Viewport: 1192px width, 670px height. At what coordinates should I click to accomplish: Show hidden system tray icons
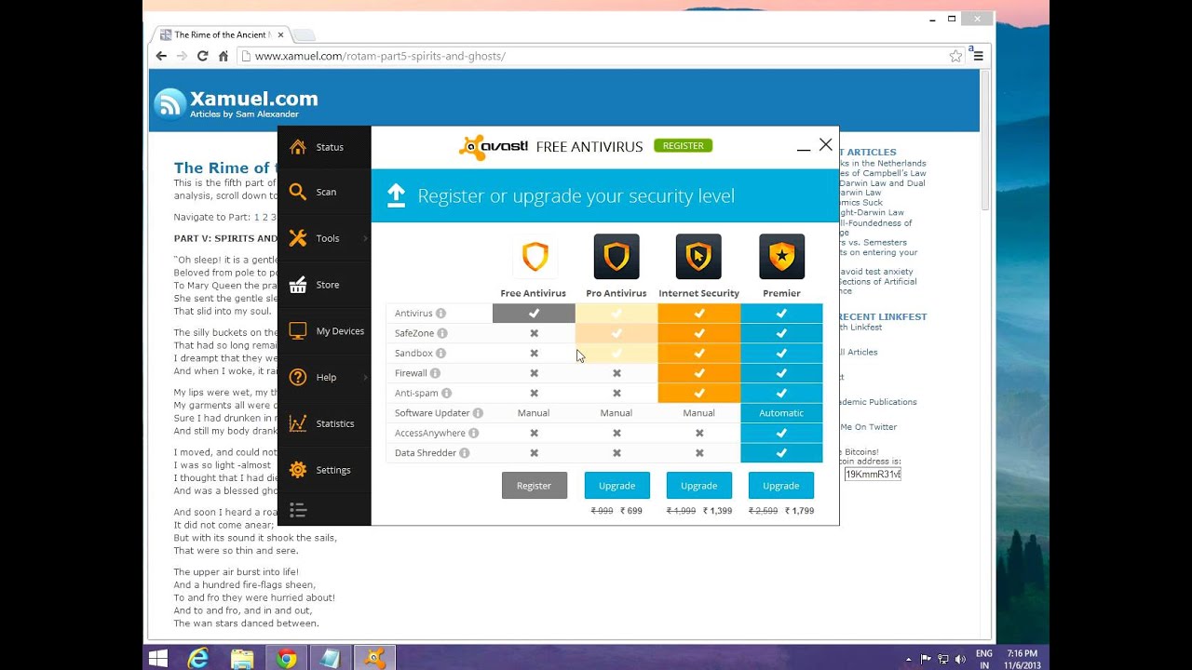[x=908, y=659]
